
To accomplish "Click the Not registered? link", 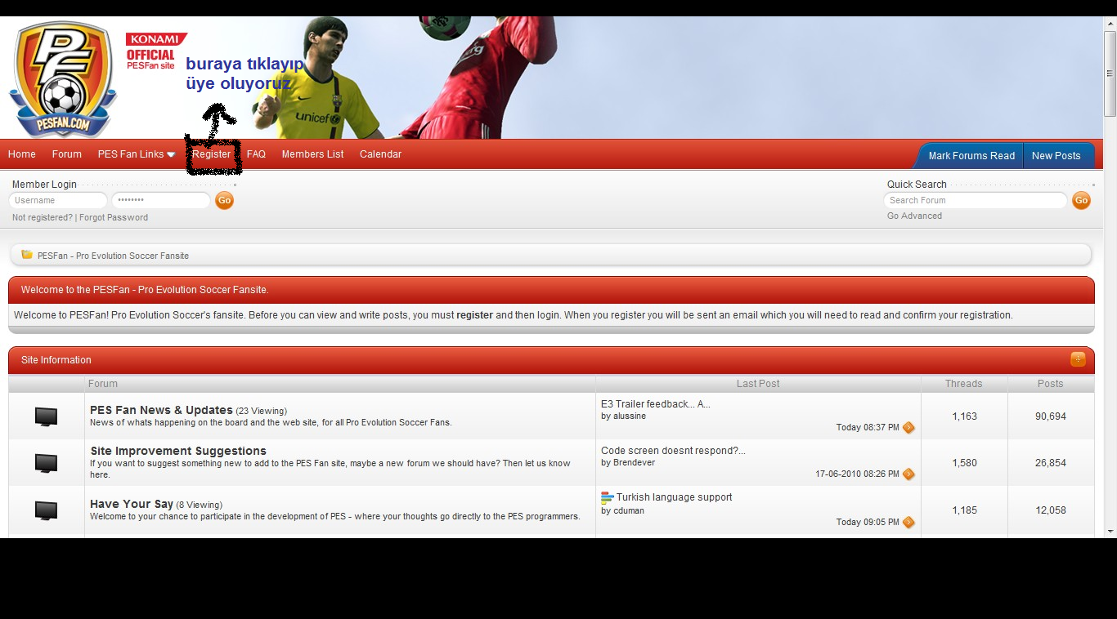I will [x=43, y=218].
